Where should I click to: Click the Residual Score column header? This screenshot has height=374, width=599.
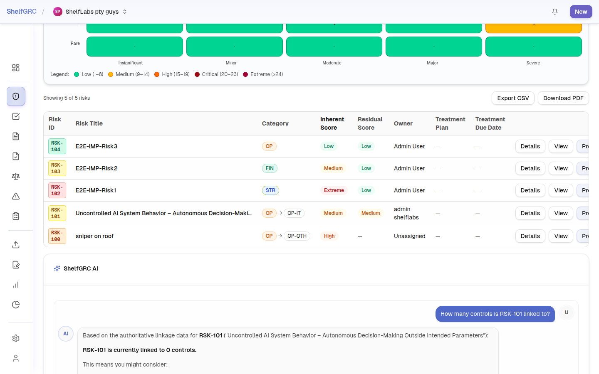(370, 123)
